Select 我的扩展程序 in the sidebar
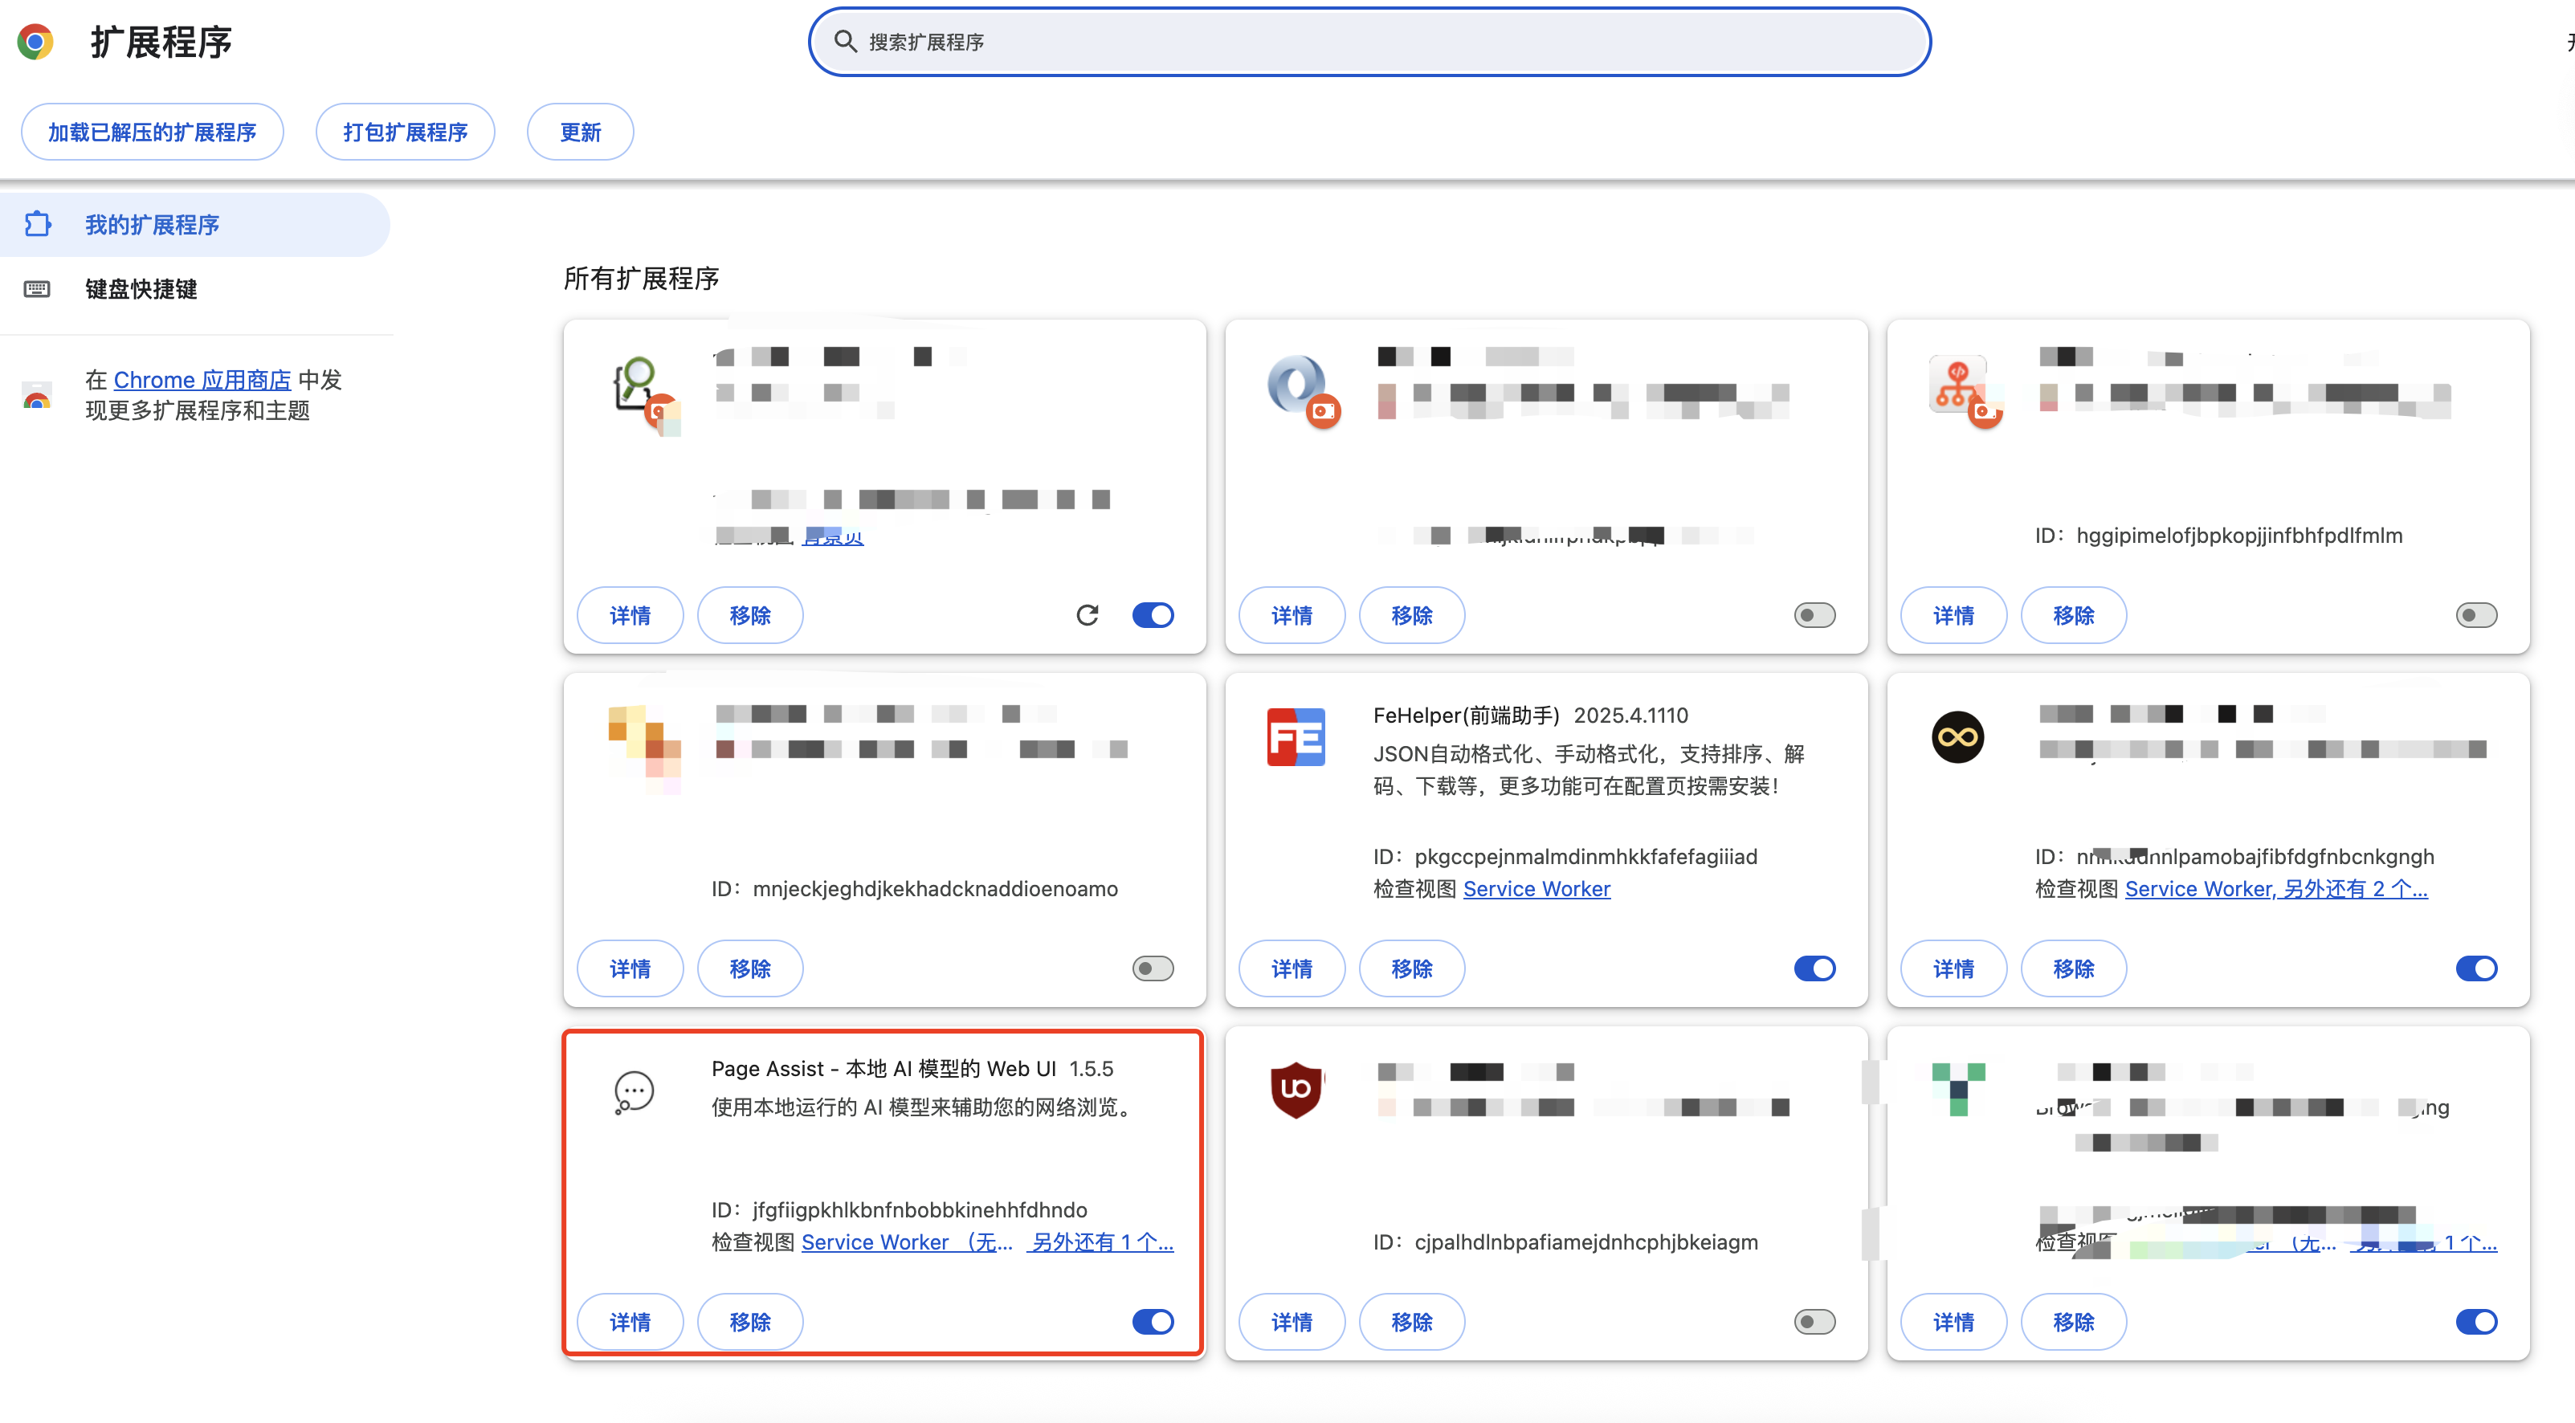 click(152, 224)
